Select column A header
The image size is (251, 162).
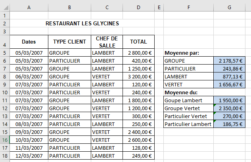coord(29,7)
